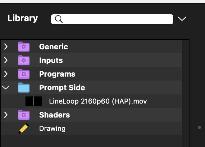Click the magnifier icon in Library search
The image size is (205, 147).
click(59, 19)
